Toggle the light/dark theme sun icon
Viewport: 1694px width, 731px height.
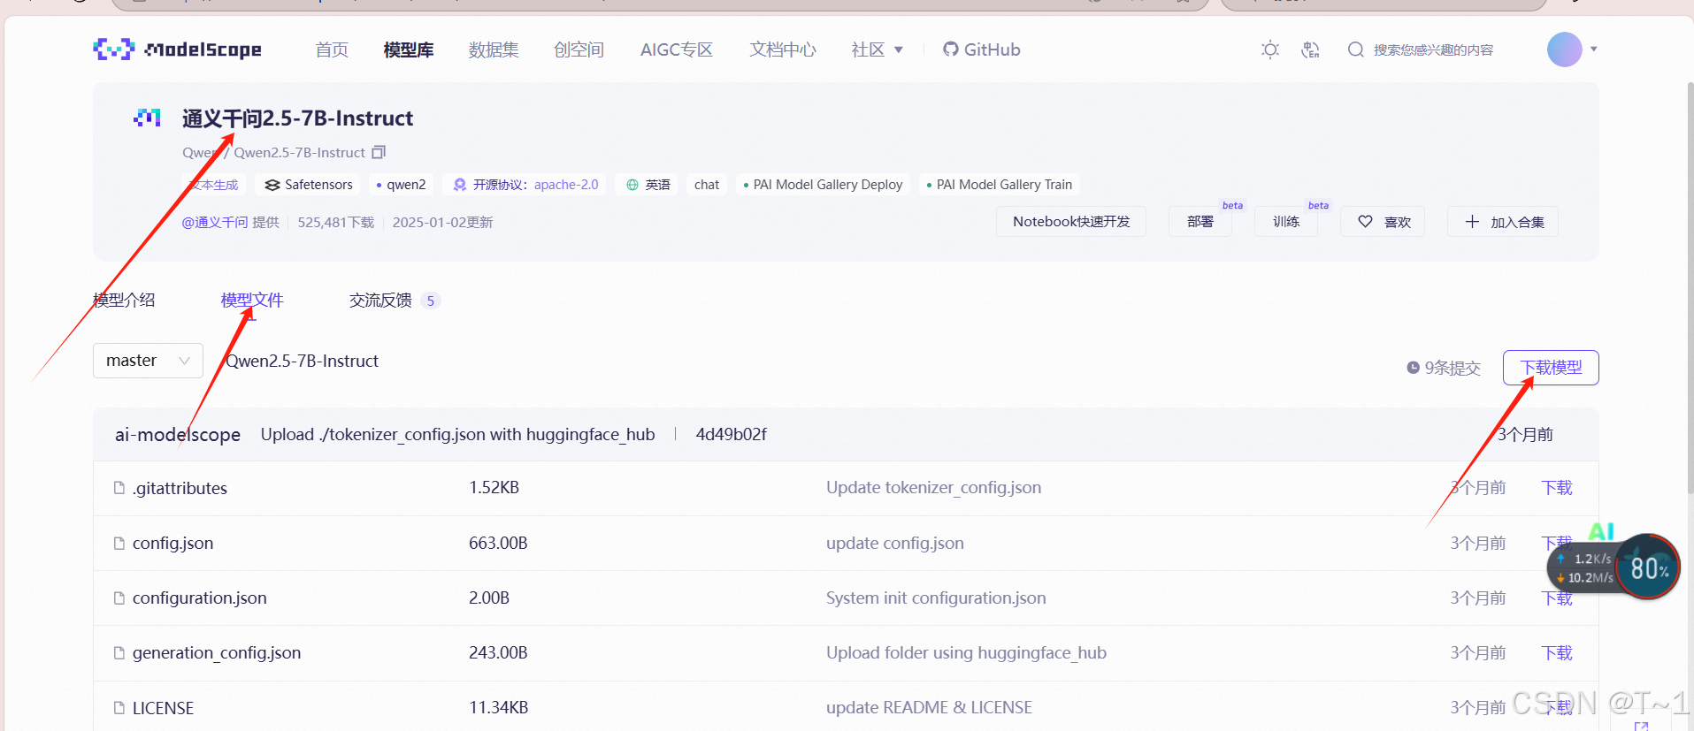point(1270,49)
